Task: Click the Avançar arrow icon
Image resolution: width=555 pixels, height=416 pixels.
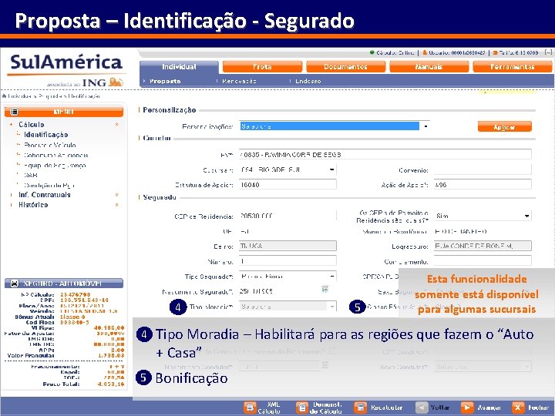Action: pyautogui.click(x=467, y=408)
